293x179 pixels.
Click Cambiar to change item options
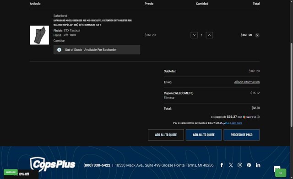coord(59,41)
